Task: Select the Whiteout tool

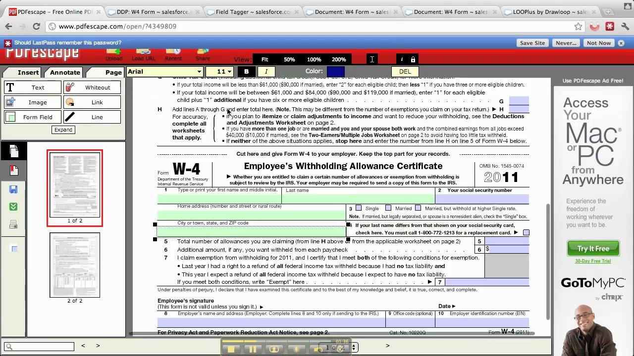Action: coord(92,88)
